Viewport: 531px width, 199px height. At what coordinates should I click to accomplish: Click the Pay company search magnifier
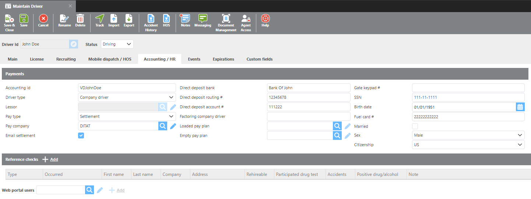(163, 126)
